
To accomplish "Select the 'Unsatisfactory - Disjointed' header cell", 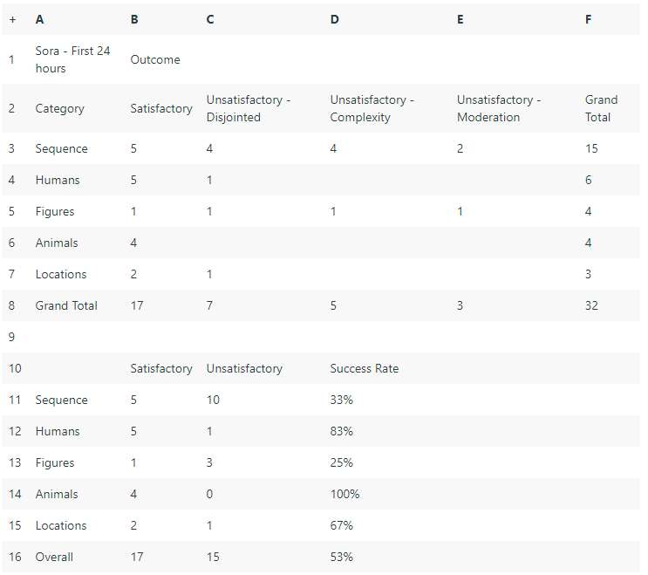I will pos(249,108).
